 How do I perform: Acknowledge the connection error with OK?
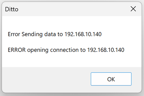tap(111, 79)
